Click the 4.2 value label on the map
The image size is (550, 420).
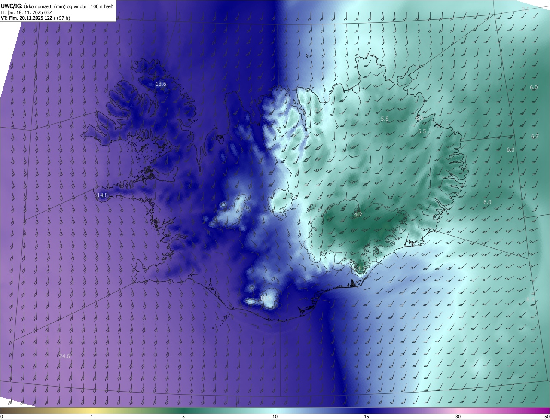click(x=358, y=214)
